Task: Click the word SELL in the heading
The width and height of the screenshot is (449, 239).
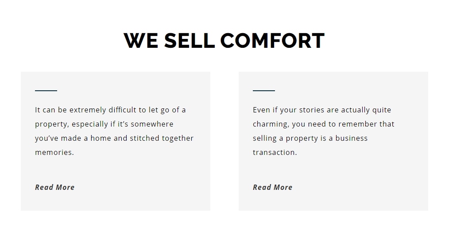Action: point(190,40)
